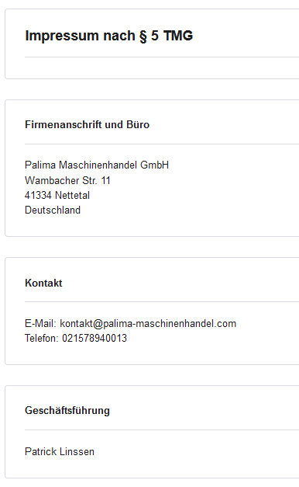Click the 41334 Nettetal postal line
Image resolution: width=299 pixels, height=487 pixels.
point(57,195)
